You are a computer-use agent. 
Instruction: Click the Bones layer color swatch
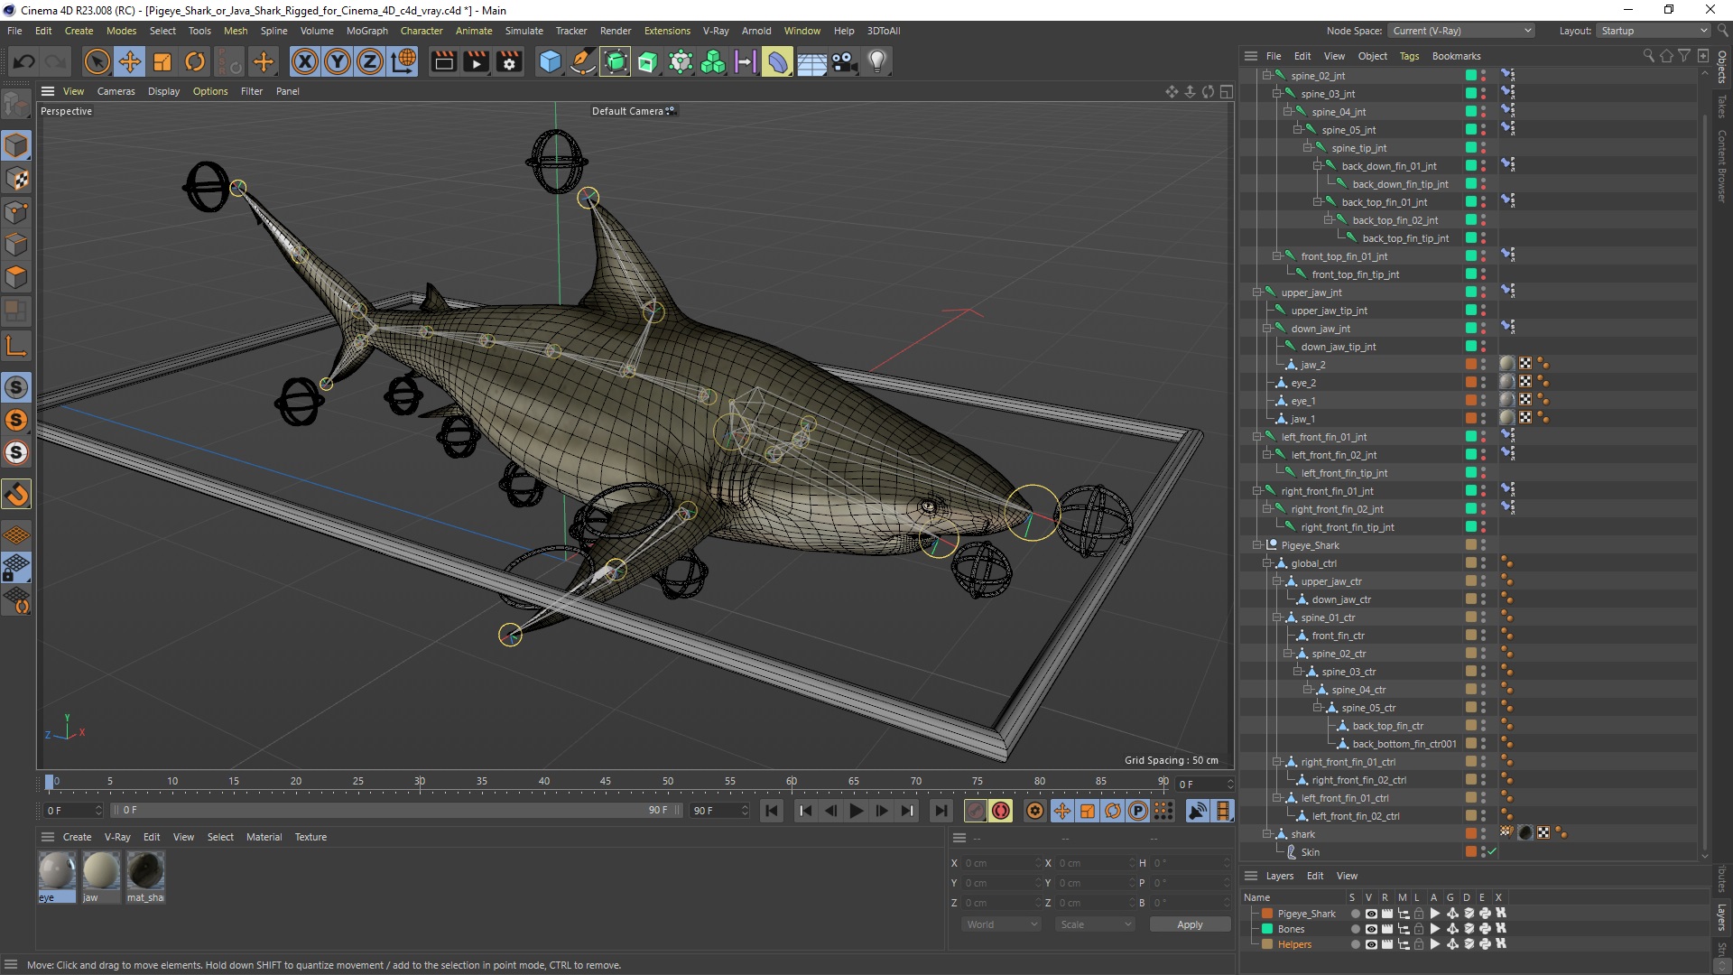(x=1267, y=929)
